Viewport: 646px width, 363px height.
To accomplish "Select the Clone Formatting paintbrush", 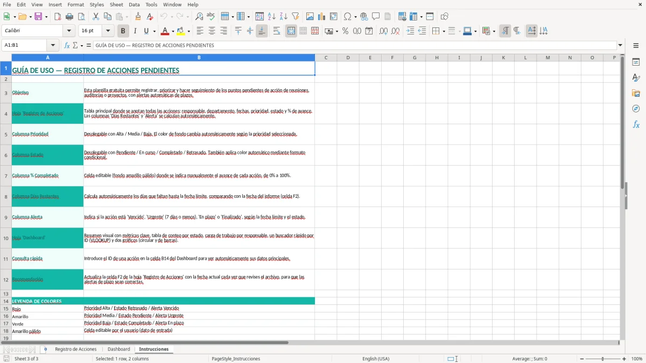I will pos(138,17).
